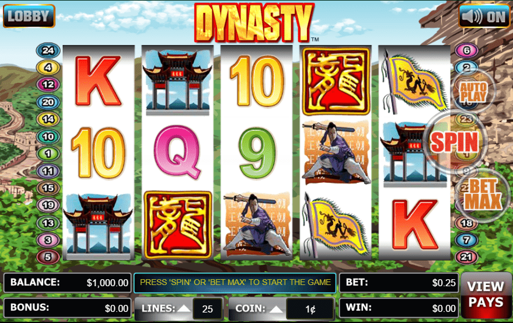Click the coin value field showing 1¢

tap(310, 308)
